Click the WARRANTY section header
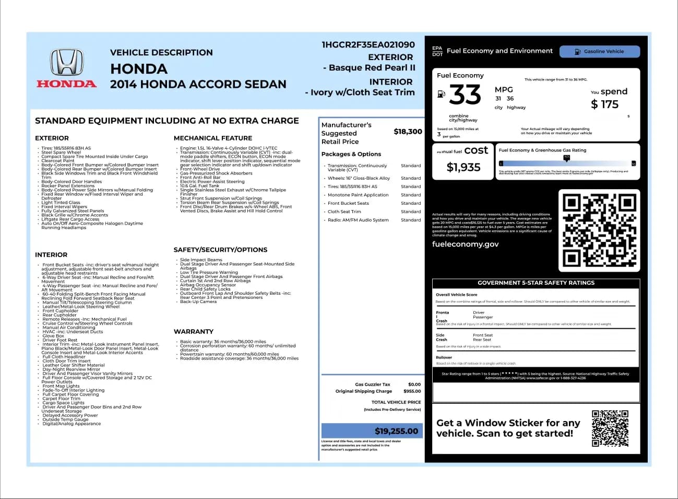The width and height of the screenshot is (678, 499). tap(194, 331)
